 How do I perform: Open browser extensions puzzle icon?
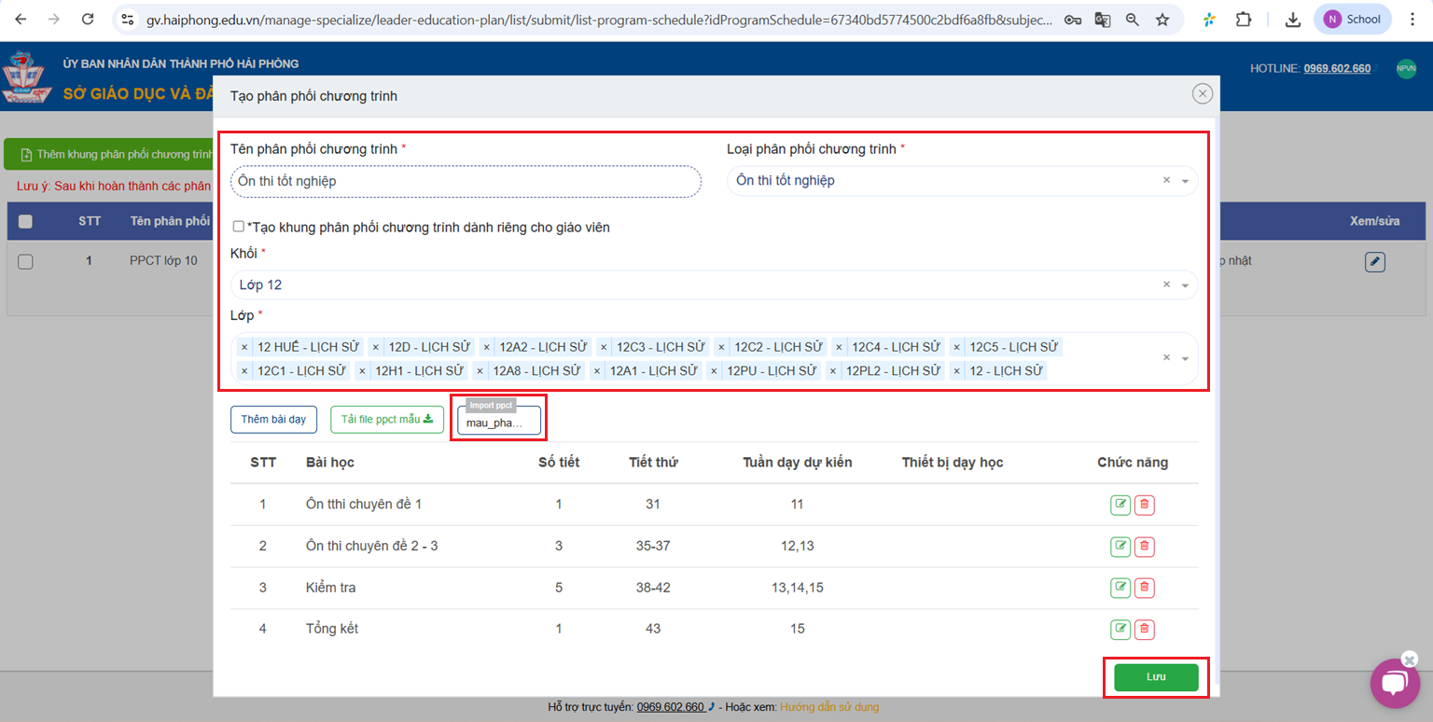point(1243,20)
